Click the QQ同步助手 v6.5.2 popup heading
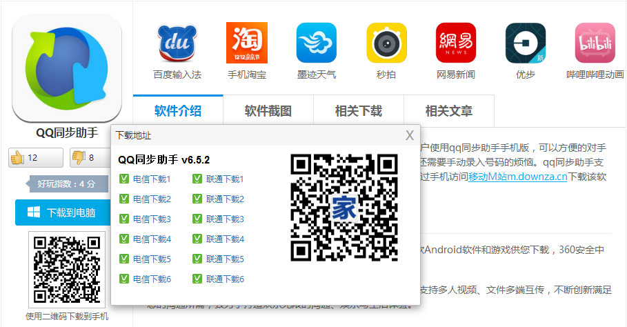 [x=163, y=160]
